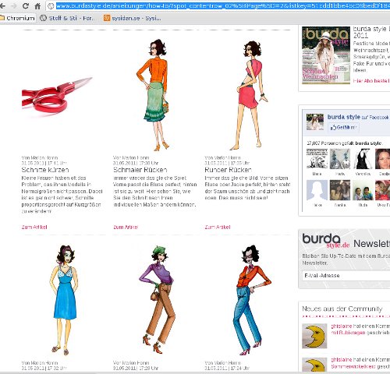390x374 pixels.
Task: Click the 31.05.2011 17:41 Uhr date line
Action: 44,163
